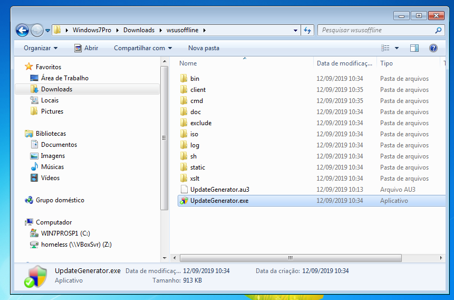The width and height of the screenshot is (454, 300).
Task: Click the right scroll arrow of file list
Action: click(441, 258)
